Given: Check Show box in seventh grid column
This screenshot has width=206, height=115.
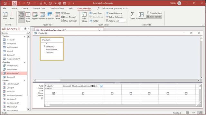Looking at the screenshot, I should click(x=186, y=93).
